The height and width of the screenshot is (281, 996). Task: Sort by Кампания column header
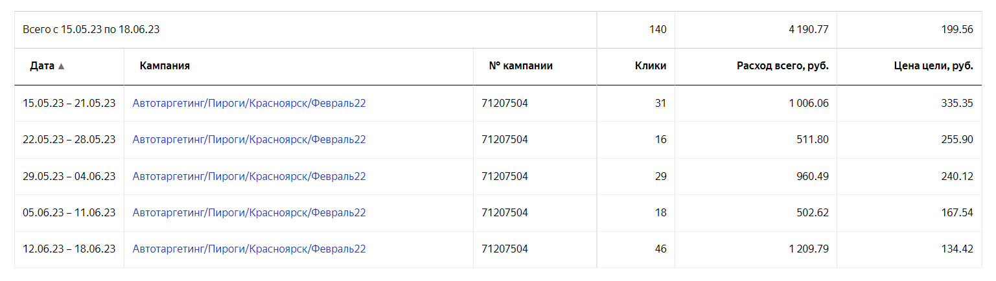(x=165, y=66)
